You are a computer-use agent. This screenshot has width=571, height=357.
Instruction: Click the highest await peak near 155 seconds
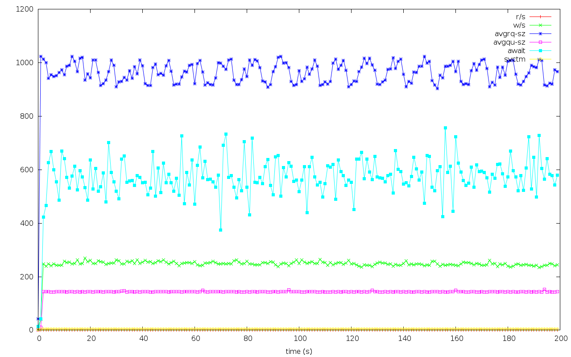445,128
